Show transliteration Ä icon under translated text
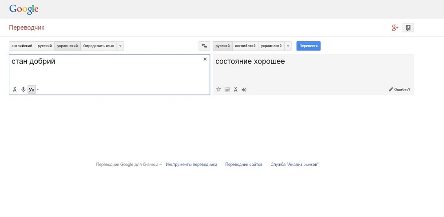Image resolution: width=444 pixels, height=217 pixels. [235, 90]
